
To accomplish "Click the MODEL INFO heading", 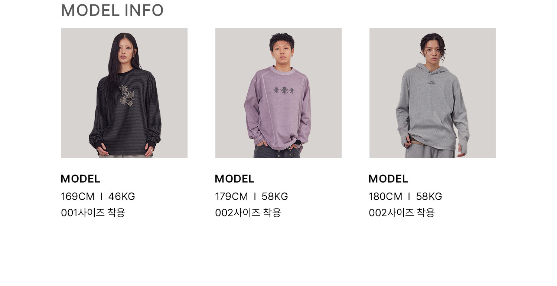I will point(112,10).
